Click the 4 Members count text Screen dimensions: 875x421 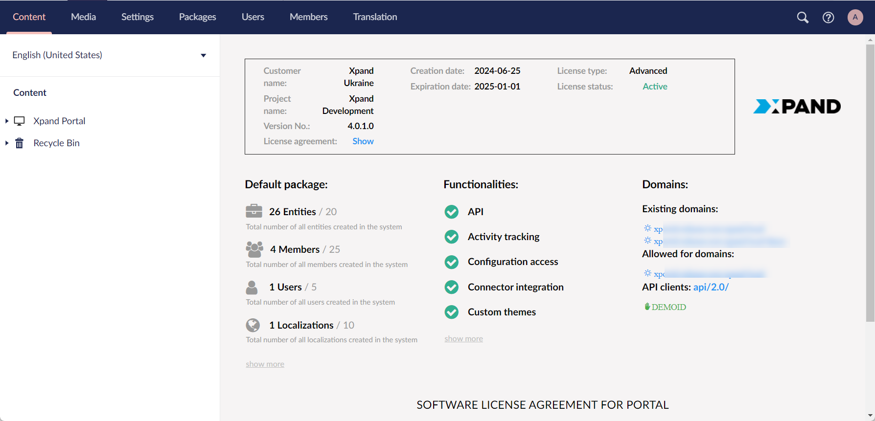pos(295,249)
